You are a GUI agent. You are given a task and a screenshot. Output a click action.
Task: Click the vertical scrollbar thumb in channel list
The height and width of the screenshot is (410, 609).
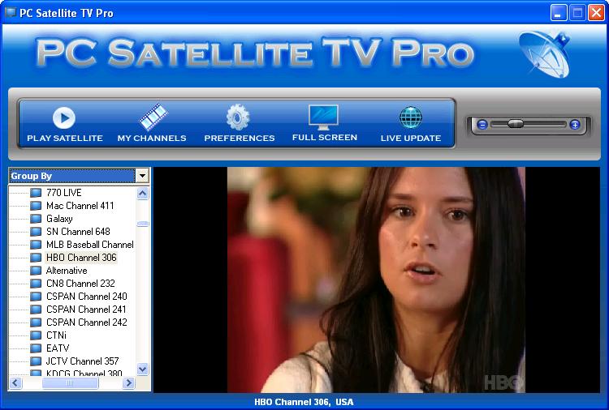tap(143, 224)
